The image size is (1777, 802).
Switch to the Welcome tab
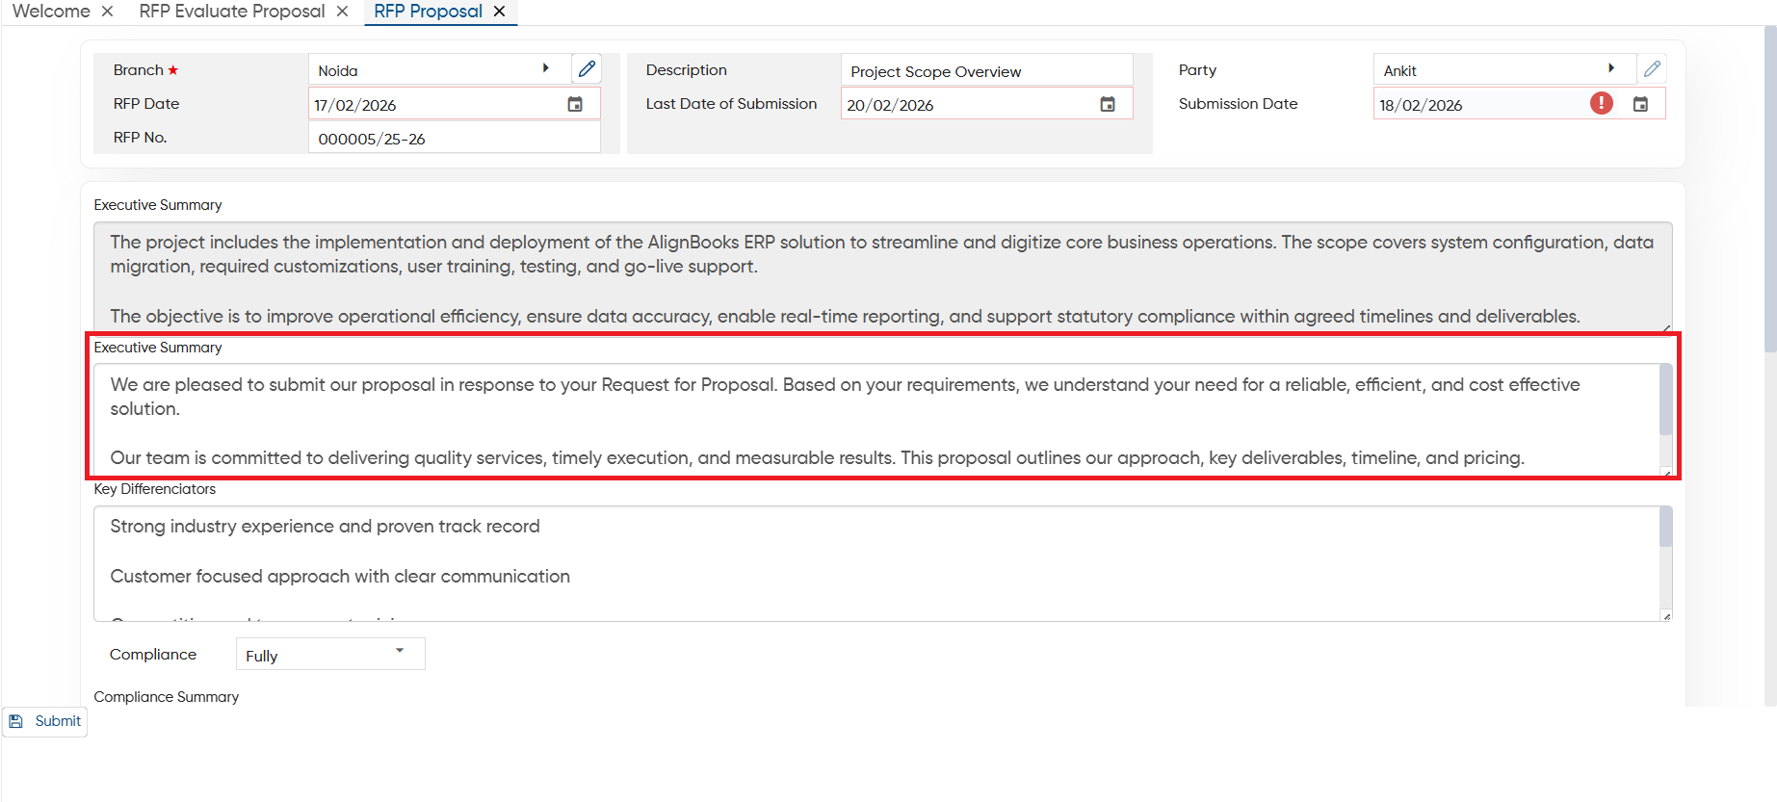point(51,12)
